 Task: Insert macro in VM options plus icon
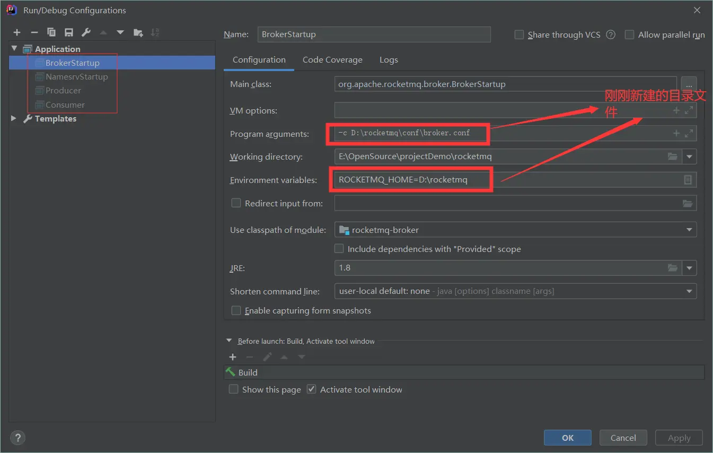pos(676,110)
